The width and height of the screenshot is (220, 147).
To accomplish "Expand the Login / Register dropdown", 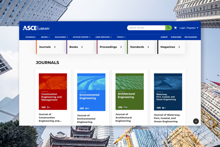I will [x=189, y=28].
